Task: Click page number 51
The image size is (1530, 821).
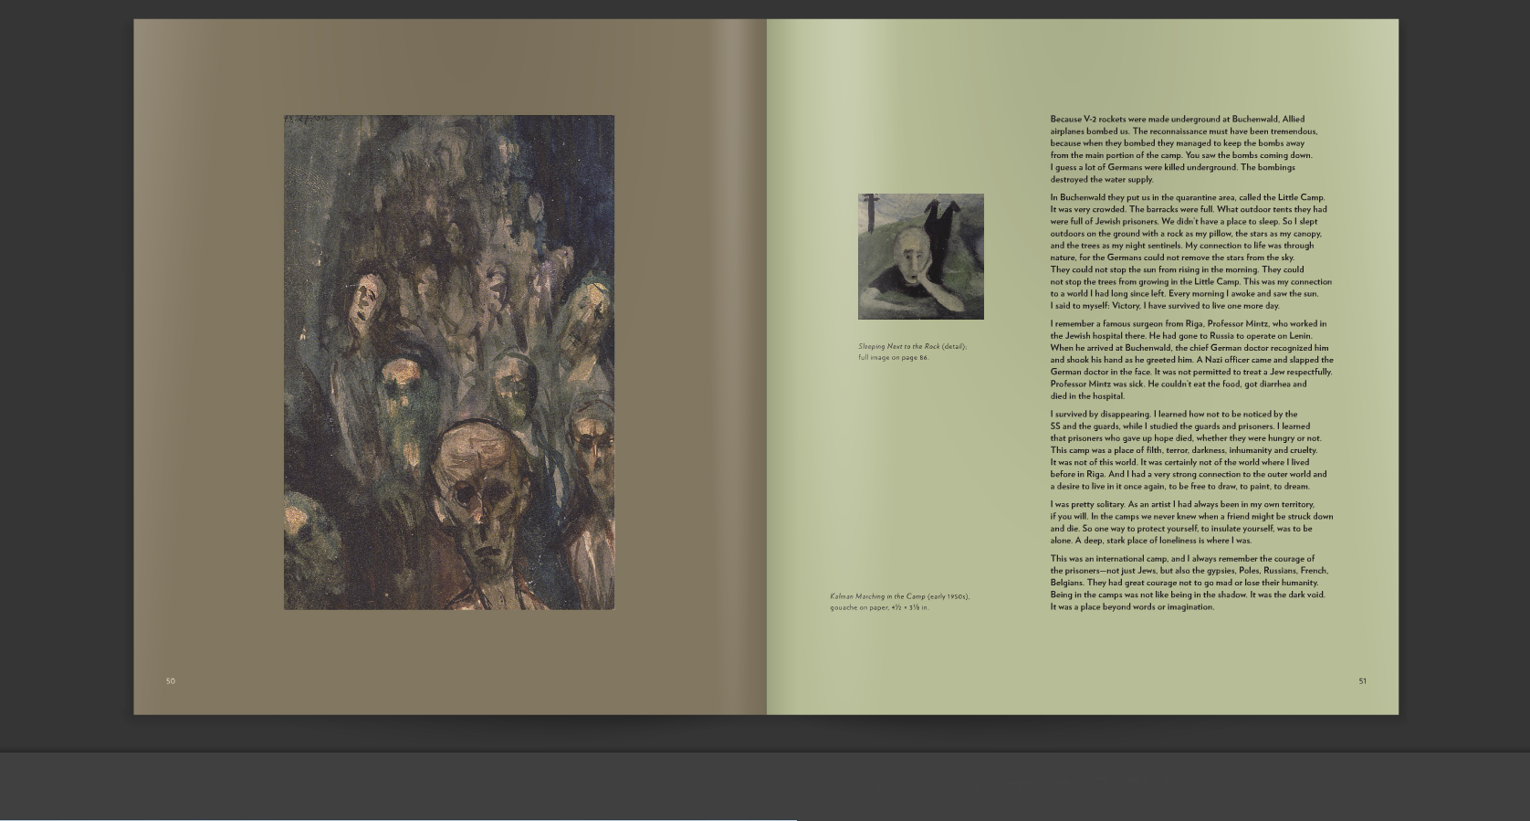Action: click(1362, 681)
